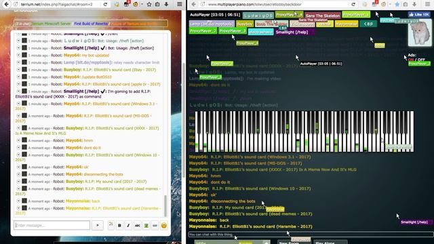The height and width of the screenshot is (244, 434).
Task: Toggle bold formatting in Terrium chat
Action: (x=119, y=226)
